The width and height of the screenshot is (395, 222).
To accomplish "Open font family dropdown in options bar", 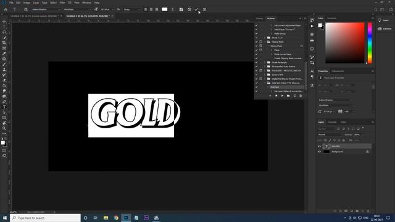I will 46,9.
